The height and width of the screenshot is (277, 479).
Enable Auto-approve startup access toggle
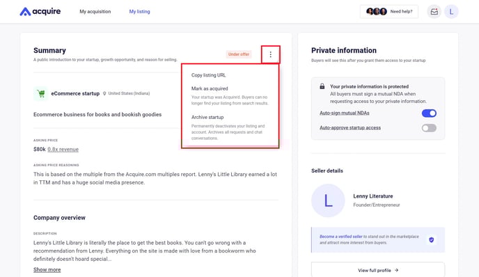pos(429,128)
